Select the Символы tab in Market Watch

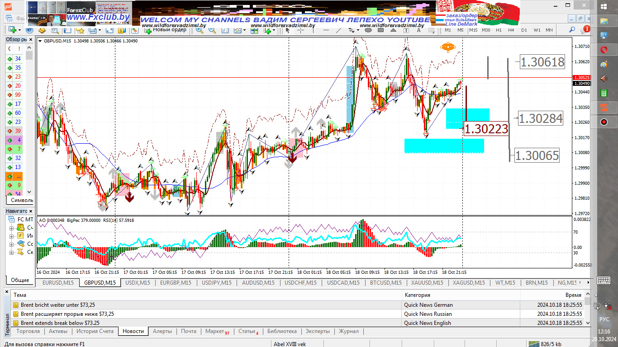coord(21,200)
